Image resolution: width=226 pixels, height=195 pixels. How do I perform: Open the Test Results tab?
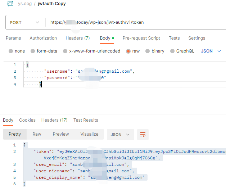(x=86, y=120)
